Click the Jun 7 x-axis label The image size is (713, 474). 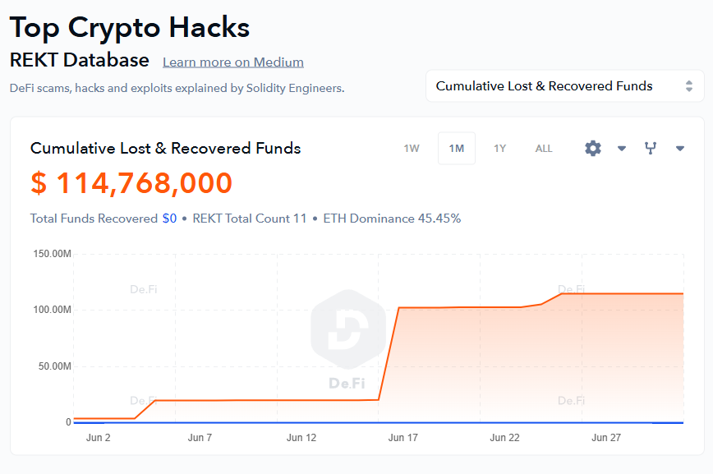200,438
